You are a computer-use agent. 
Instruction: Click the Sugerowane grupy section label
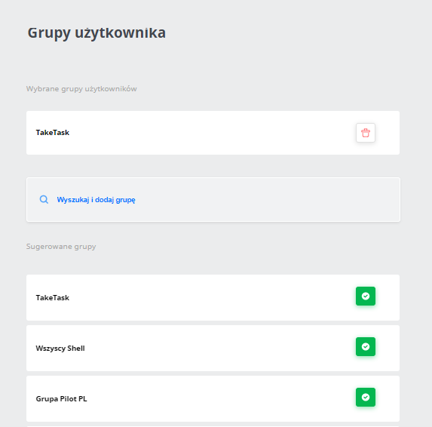61,247
